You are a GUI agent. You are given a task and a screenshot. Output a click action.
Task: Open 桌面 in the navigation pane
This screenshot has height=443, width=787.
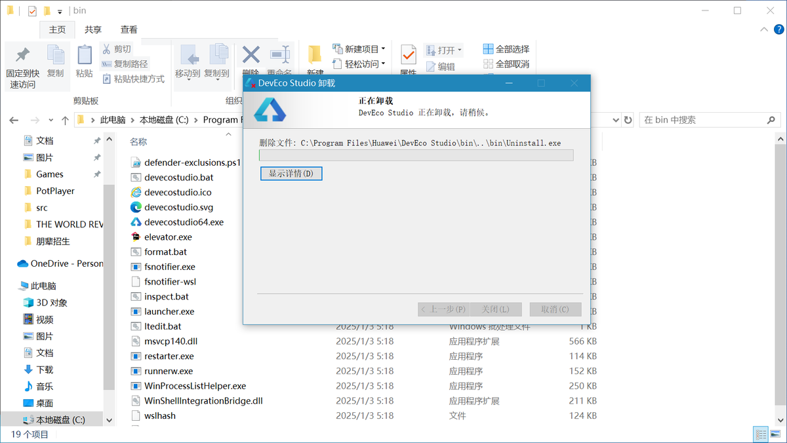(x=45, y=403)
